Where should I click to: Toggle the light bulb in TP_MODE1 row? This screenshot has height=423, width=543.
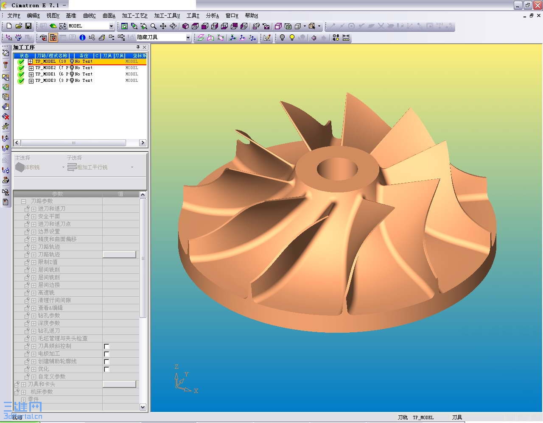point(72,74)
